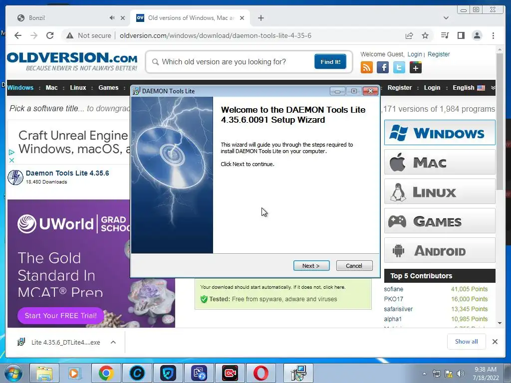Open Mac item in site navbar
The height and width of the screenshot is (383, 511).
coord(51,88)
